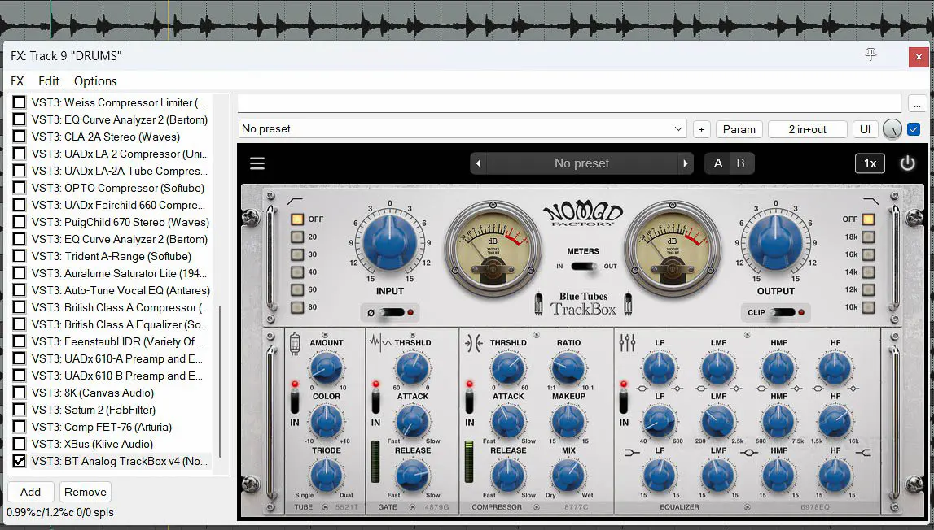Screen dimensions: 934x530
Task: Enable the Saturn 2 (FabFilter) checkbox
Action: click(x=19, y=410)
